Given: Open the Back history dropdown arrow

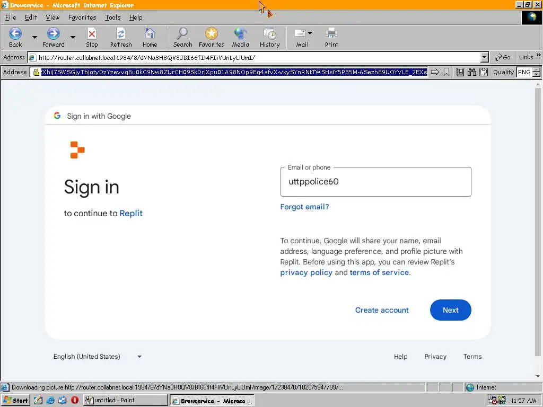Looking at the screenshot, I should (34, 37).
